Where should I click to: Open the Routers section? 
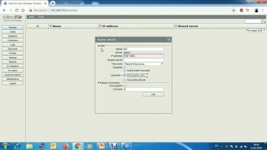pyautogui.click(x=13, y=27)
